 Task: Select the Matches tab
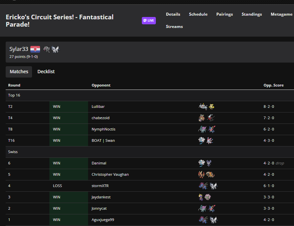19,72
